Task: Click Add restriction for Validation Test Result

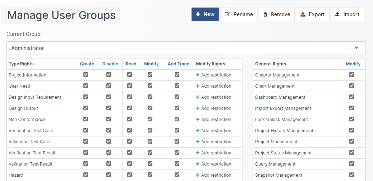Action: click(x=216, y=164)
